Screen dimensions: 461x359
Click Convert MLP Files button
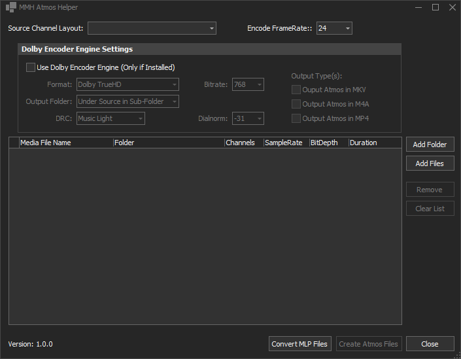[x=299, y=344]
